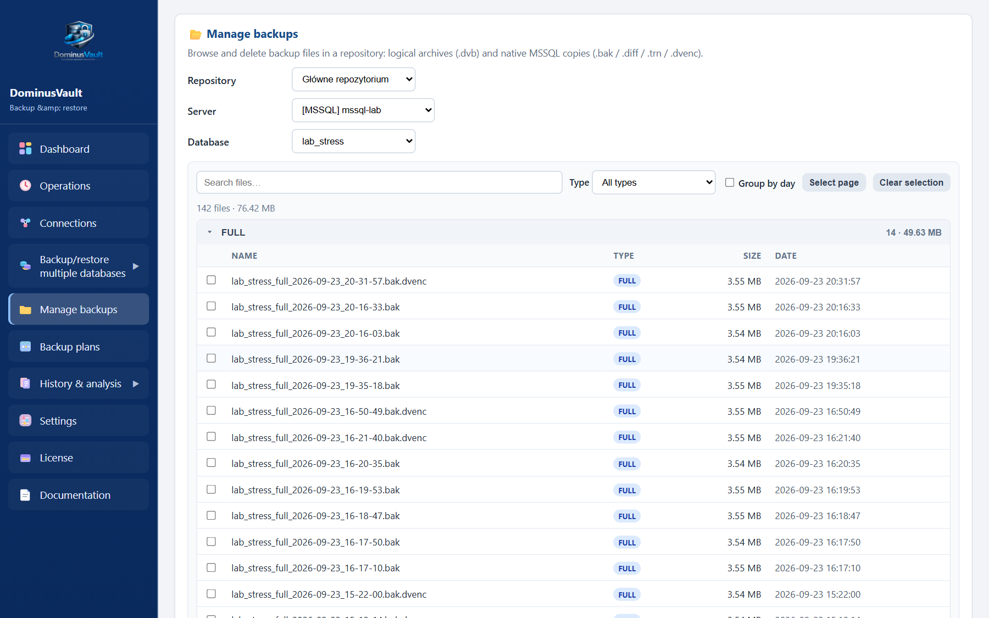Click the SIZE column header
The height and width of the screenshot is (618, 989).
(x=752, y=256)
